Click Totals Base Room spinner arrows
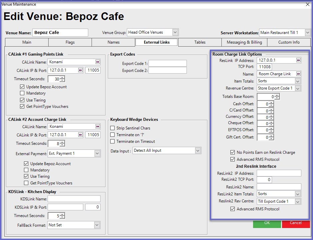Image resolution: width=313 pixels, height=240 pixels. click(277, 97)
